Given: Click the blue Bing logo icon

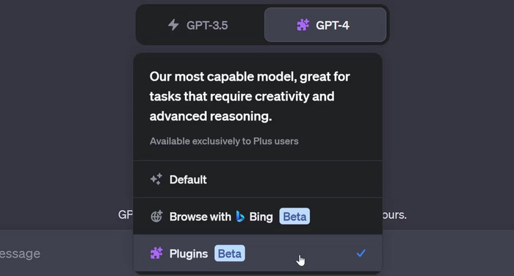Looking at the screenshot, I should [240, 217].
